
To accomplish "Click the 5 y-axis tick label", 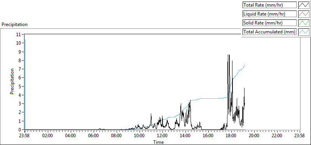I will (20, 86).
